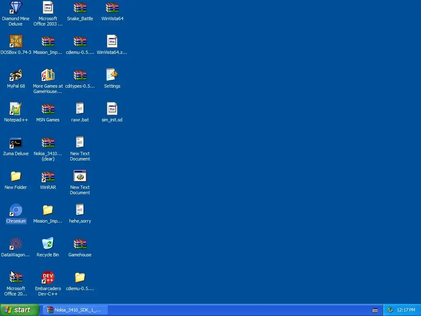Select New Text Document with notepad page icon
421x316 pixels.
80,142
